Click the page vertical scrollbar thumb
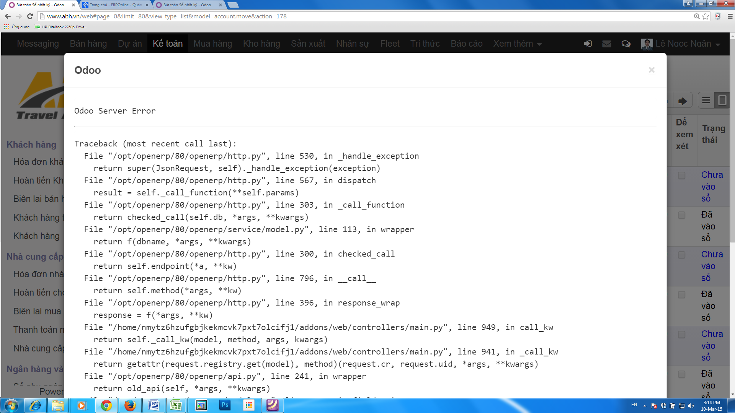 (x=732, y=141)
